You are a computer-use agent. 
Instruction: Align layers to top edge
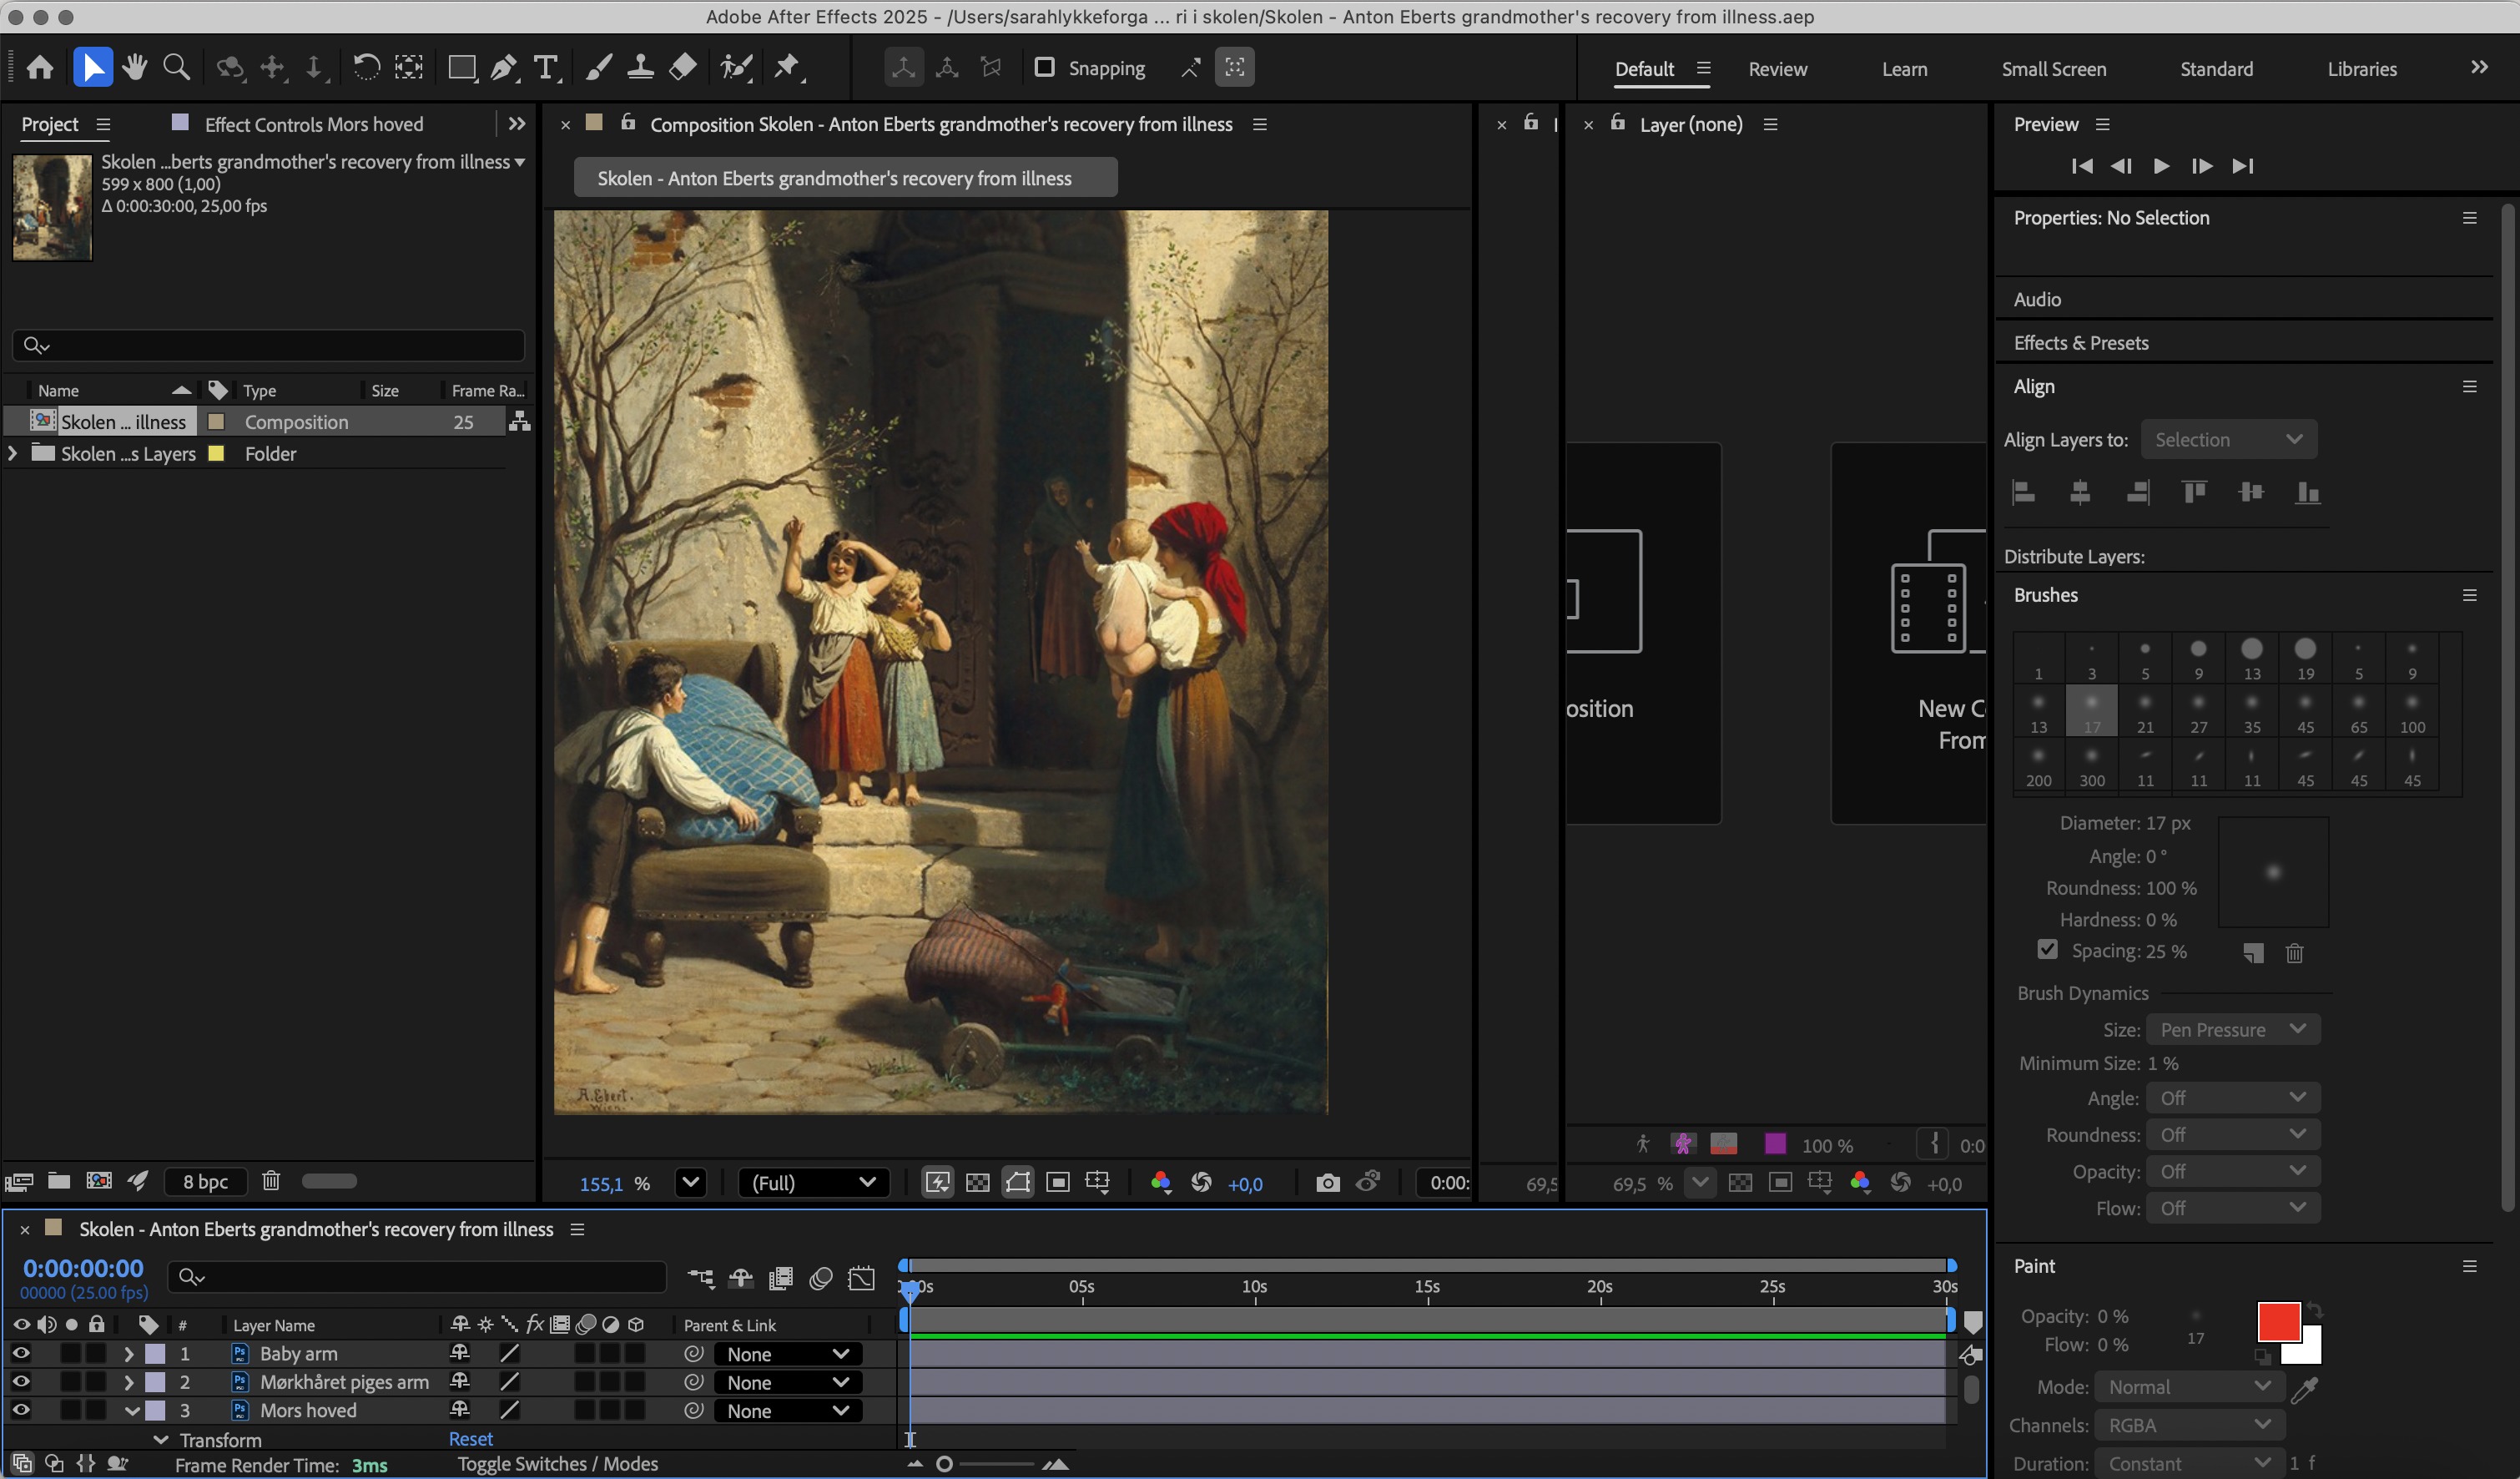point(2195,492)
